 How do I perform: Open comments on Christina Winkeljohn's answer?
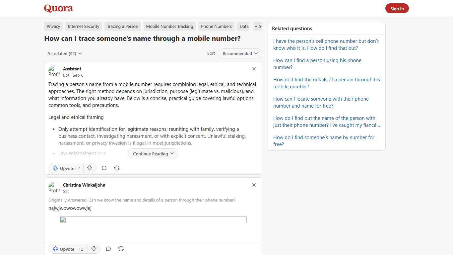[x=108, y=249]
